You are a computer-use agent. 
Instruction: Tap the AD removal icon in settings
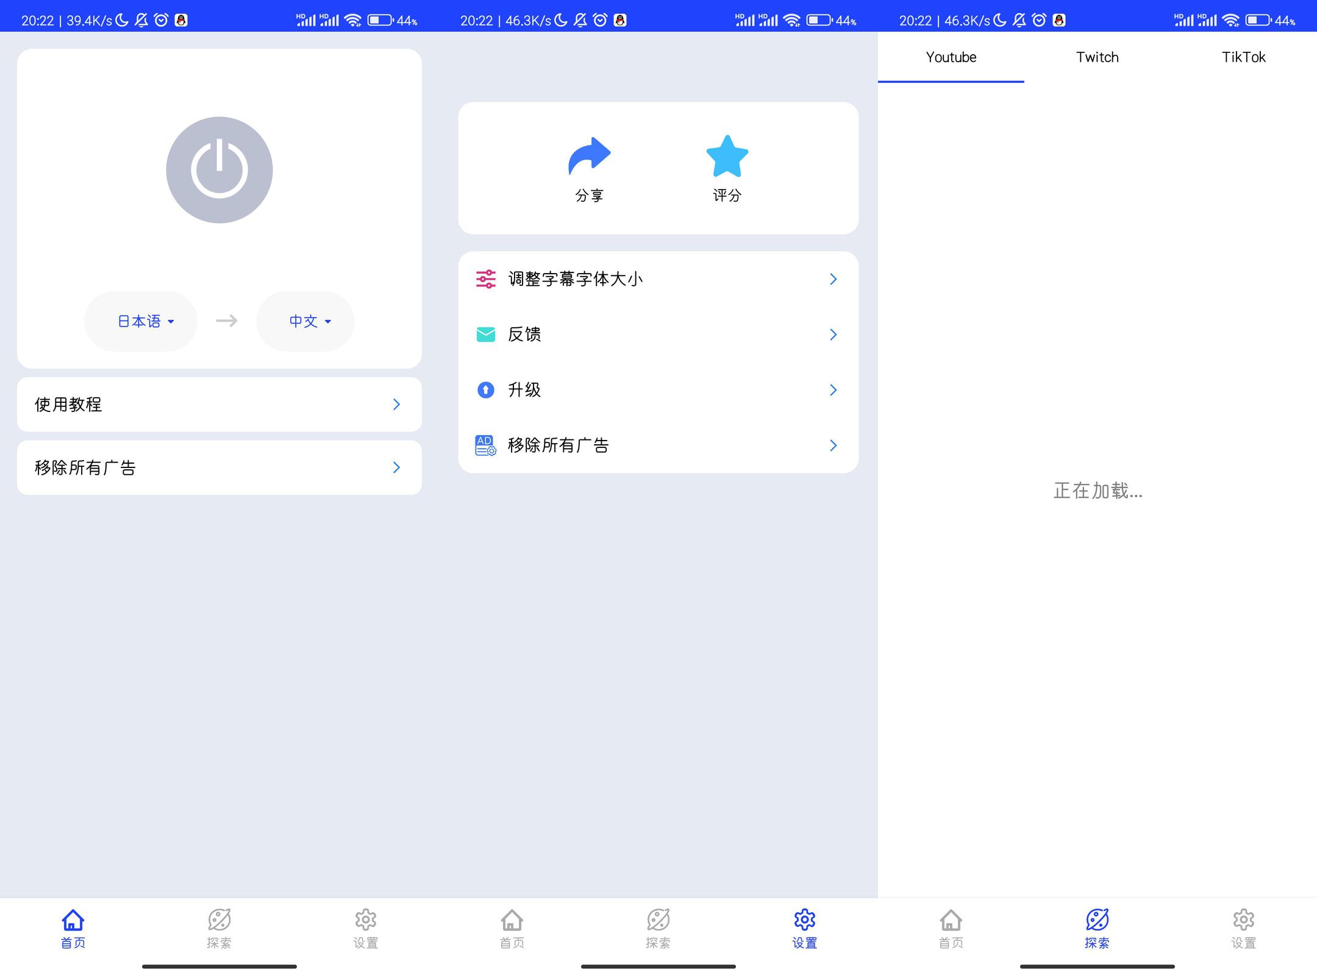point(485,445)
